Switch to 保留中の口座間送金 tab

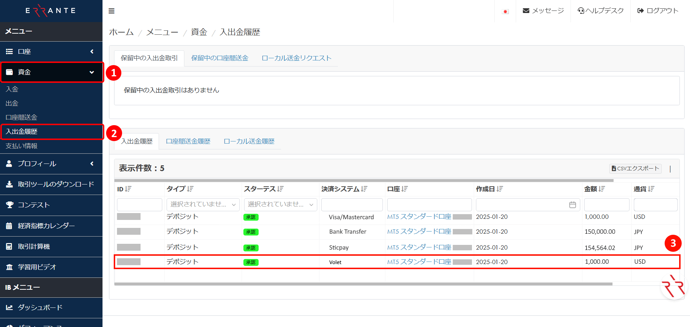point(219,58)
